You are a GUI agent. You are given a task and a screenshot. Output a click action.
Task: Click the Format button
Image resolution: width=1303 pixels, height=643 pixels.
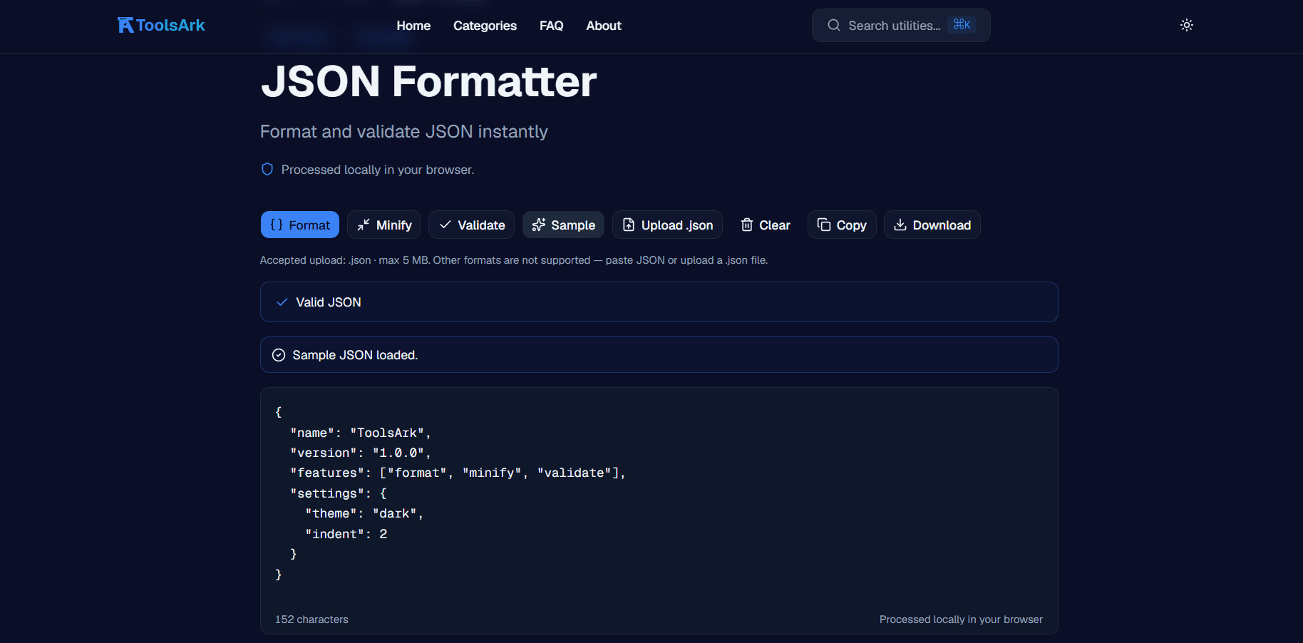[300, 225]
